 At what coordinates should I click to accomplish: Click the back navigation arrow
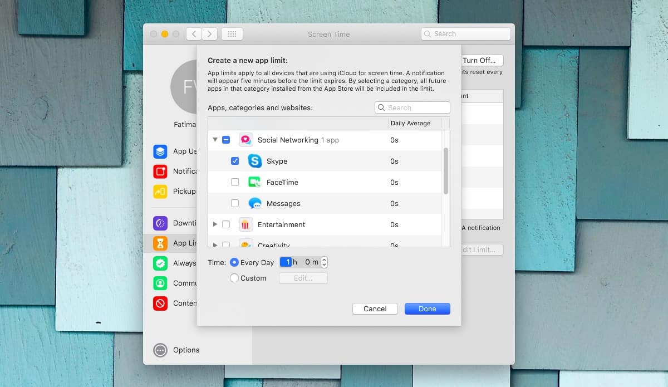pyautogui.click(x=193, y=33)
